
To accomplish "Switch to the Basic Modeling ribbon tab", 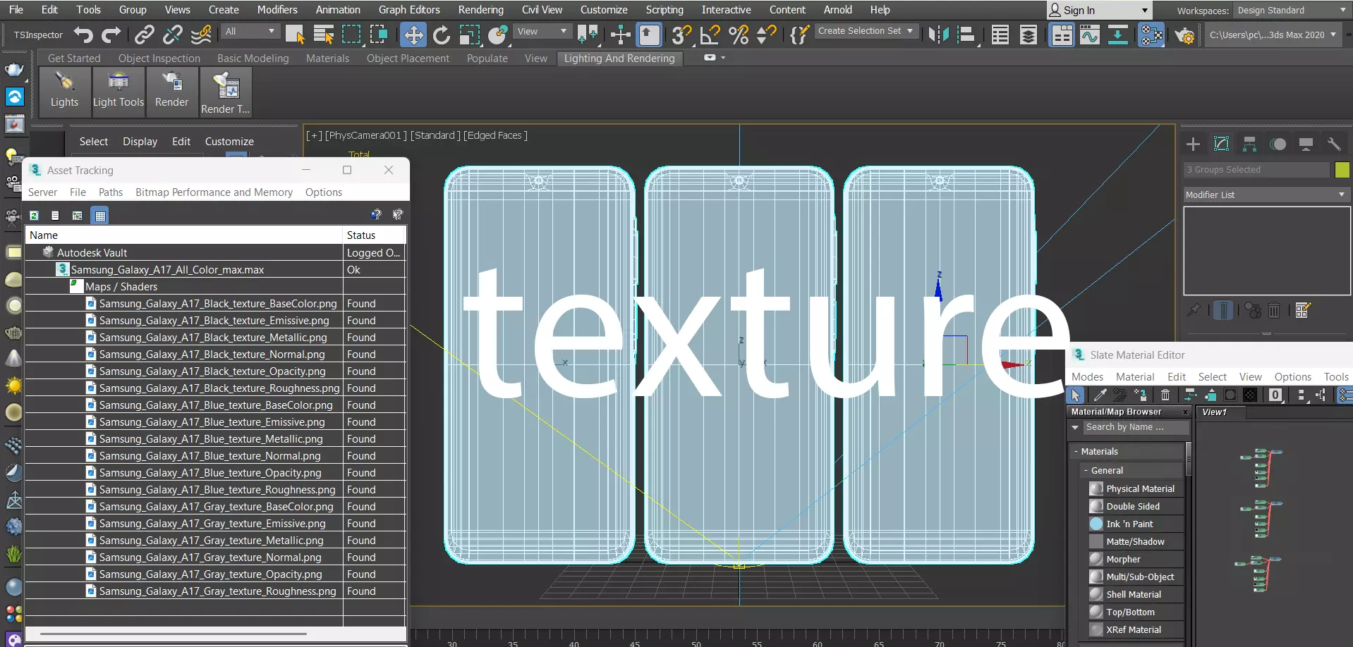I will tap(253, 58).
